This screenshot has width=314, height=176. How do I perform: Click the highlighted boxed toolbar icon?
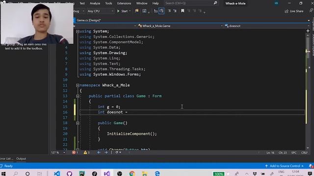[161, 11]
